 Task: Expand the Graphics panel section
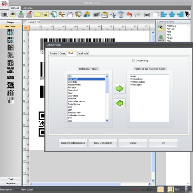pyautogui.click(x=11, y=183)
